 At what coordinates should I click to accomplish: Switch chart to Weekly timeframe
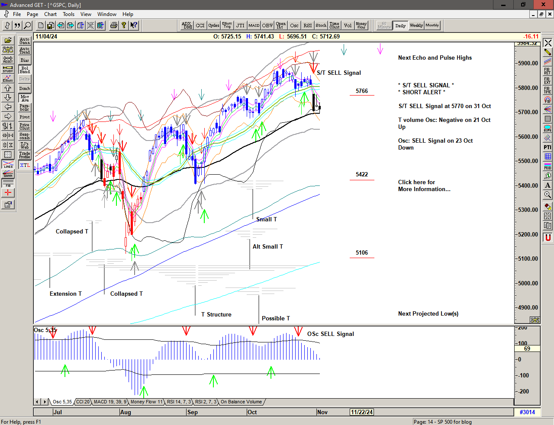tap(416, 26)
